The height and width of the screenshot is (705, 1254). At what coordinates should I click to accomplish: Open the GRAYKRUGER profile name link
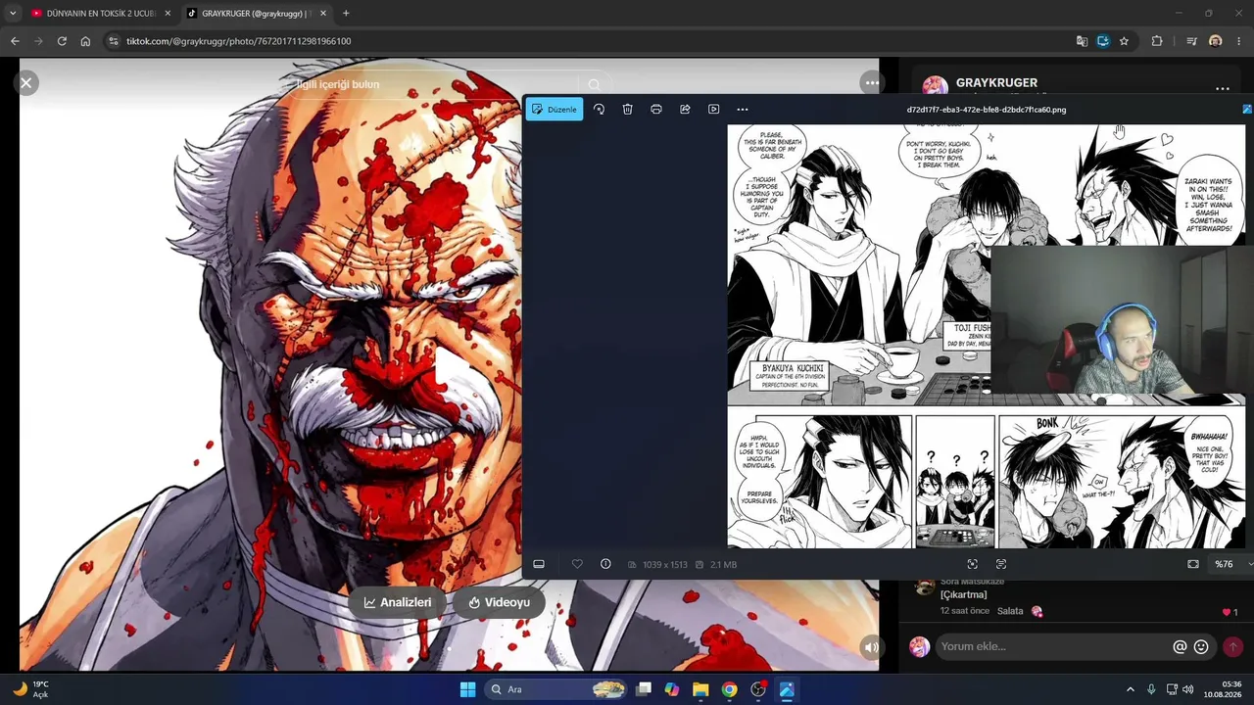[996, 83]
